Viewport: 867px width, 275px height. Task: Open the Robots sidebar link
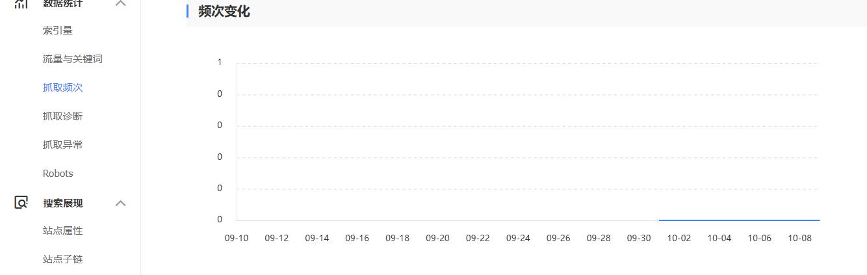coord(58,174)
